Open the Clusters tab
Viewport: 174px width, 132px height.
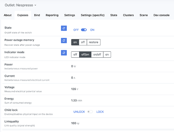(128, 15)
